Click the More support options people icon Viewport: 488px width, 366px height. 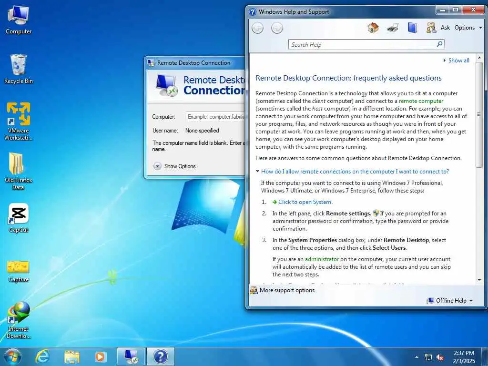tap(254, 290)
